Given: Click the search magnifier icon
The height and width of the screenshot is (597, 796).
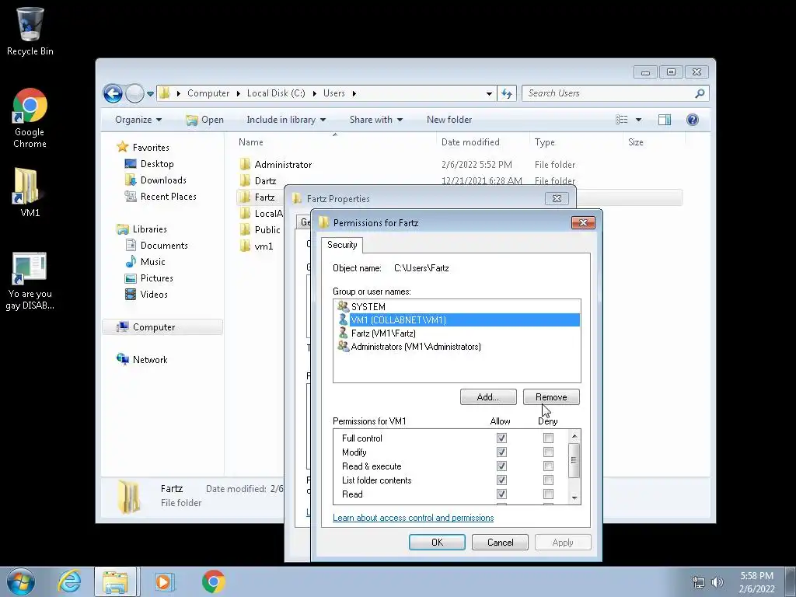Looking at the screenshot, I should click(700, 93).
